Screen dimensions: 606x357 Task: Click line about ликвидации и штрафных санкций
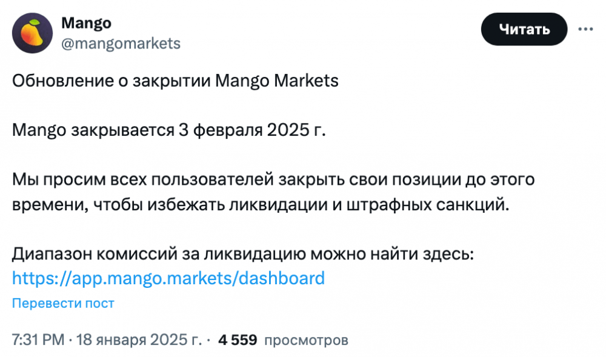click(x=261, y=204)
